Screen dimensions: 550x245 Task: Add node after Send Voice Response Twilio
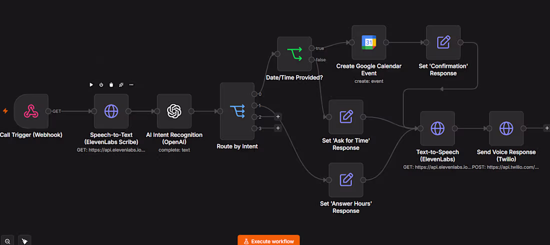(546, 128)
